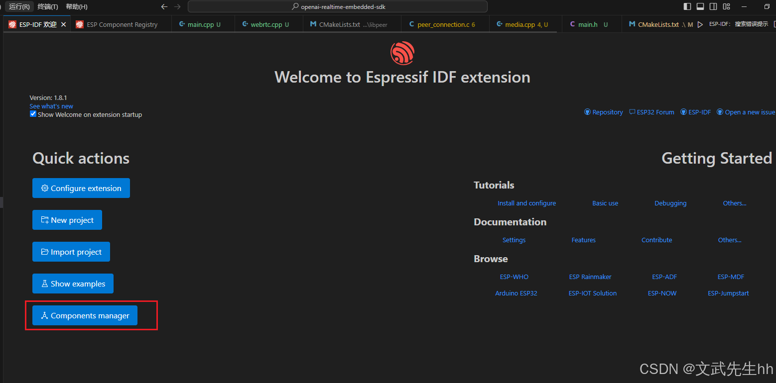Click the Import project button
776x383 pixels.
71,252
